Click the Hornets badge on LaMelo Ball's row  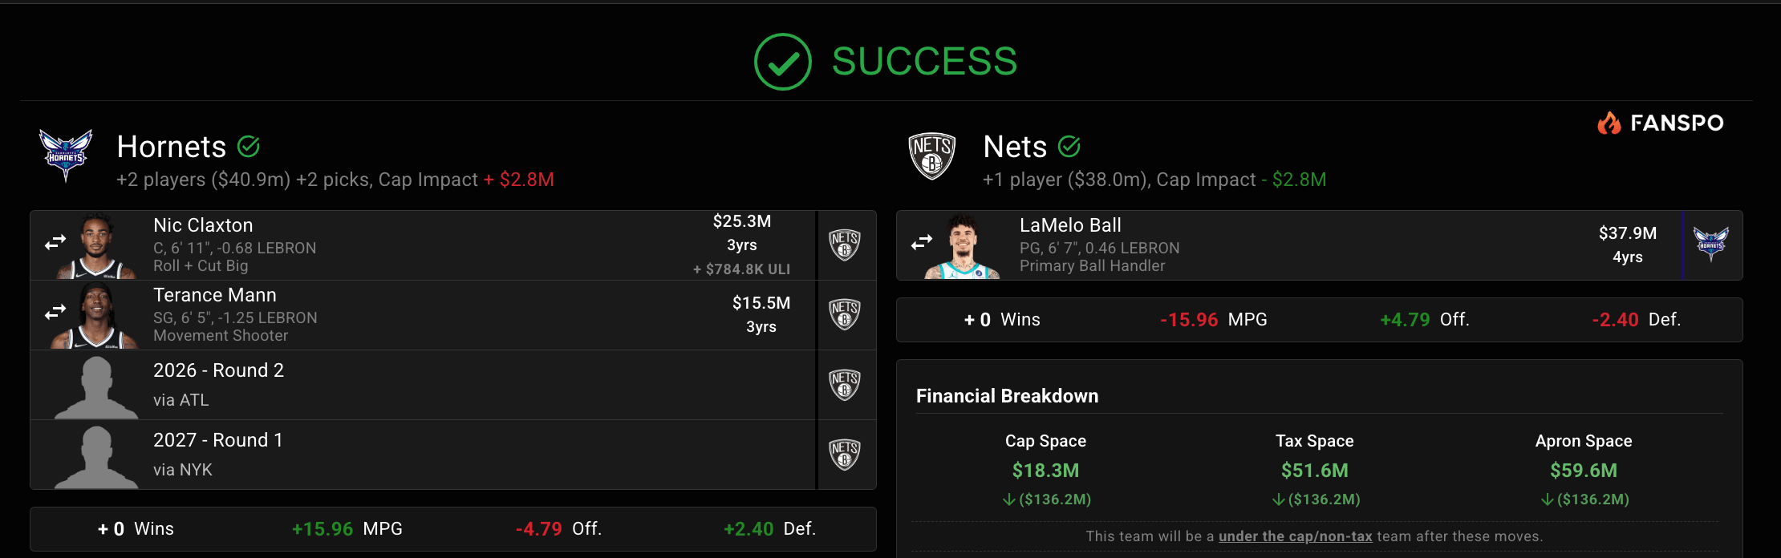1710,244
